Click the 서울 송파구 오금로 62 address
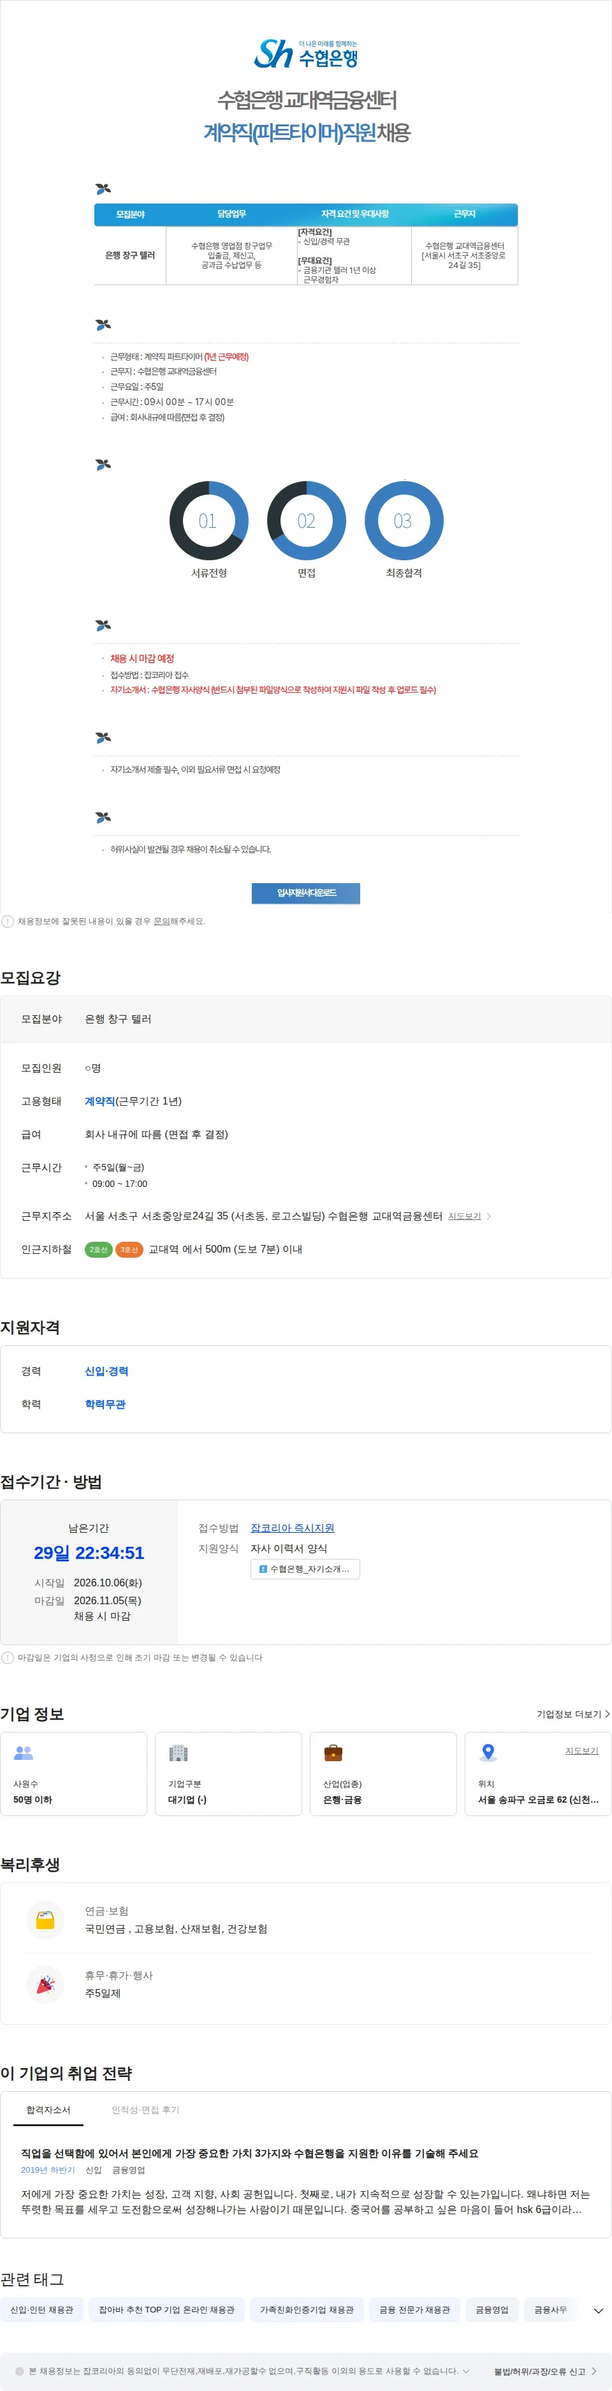Image resolution: width=612 pixels, height=2391 pixels. coord(538,1799)
